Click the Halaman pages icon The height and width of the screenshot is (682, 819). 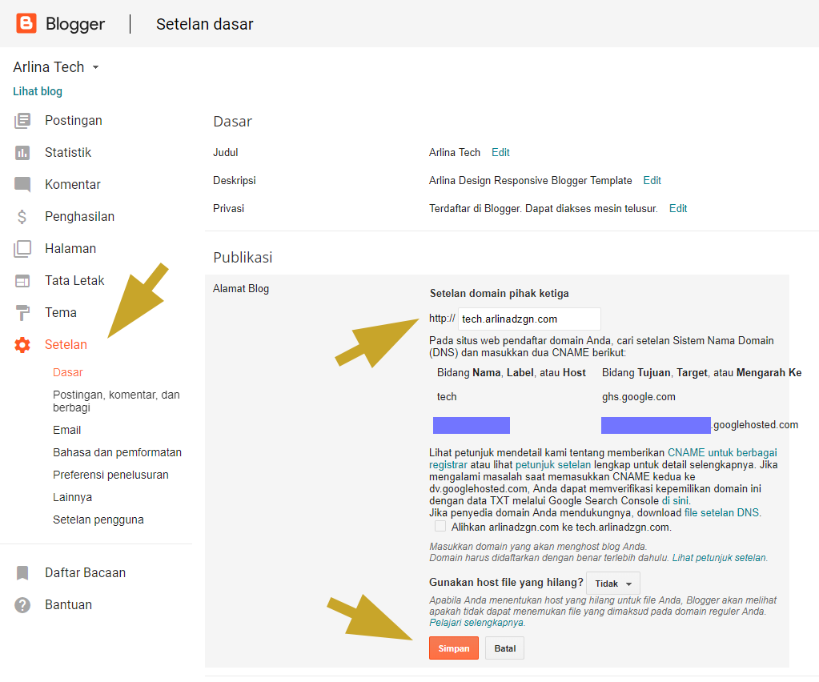click(x=22, y=249)
